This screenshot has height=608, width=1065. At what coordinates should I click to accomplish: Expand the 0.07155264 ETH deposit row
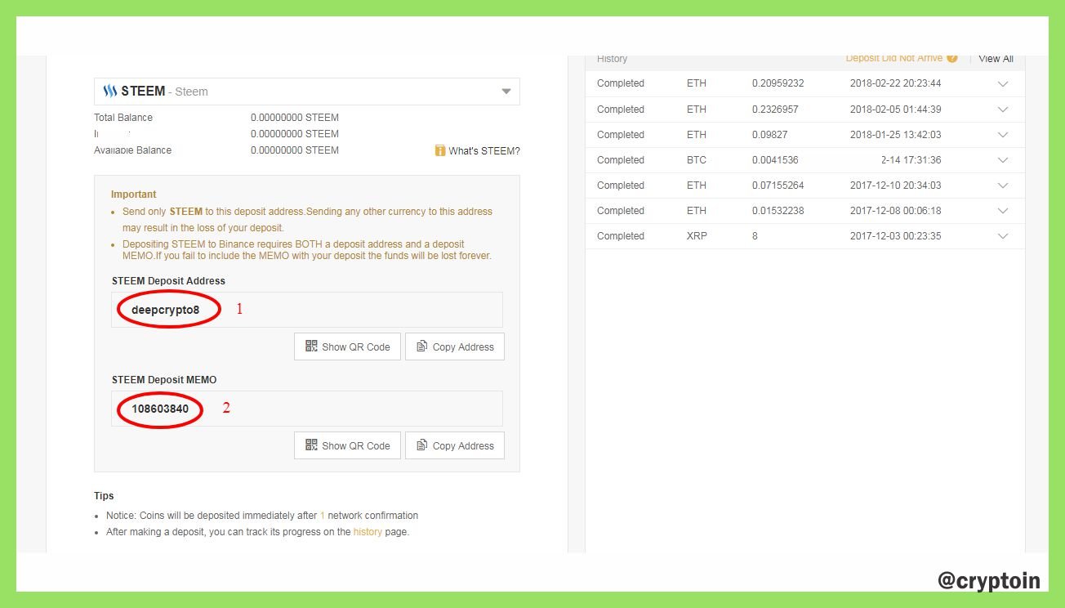tap(1003, 186)
